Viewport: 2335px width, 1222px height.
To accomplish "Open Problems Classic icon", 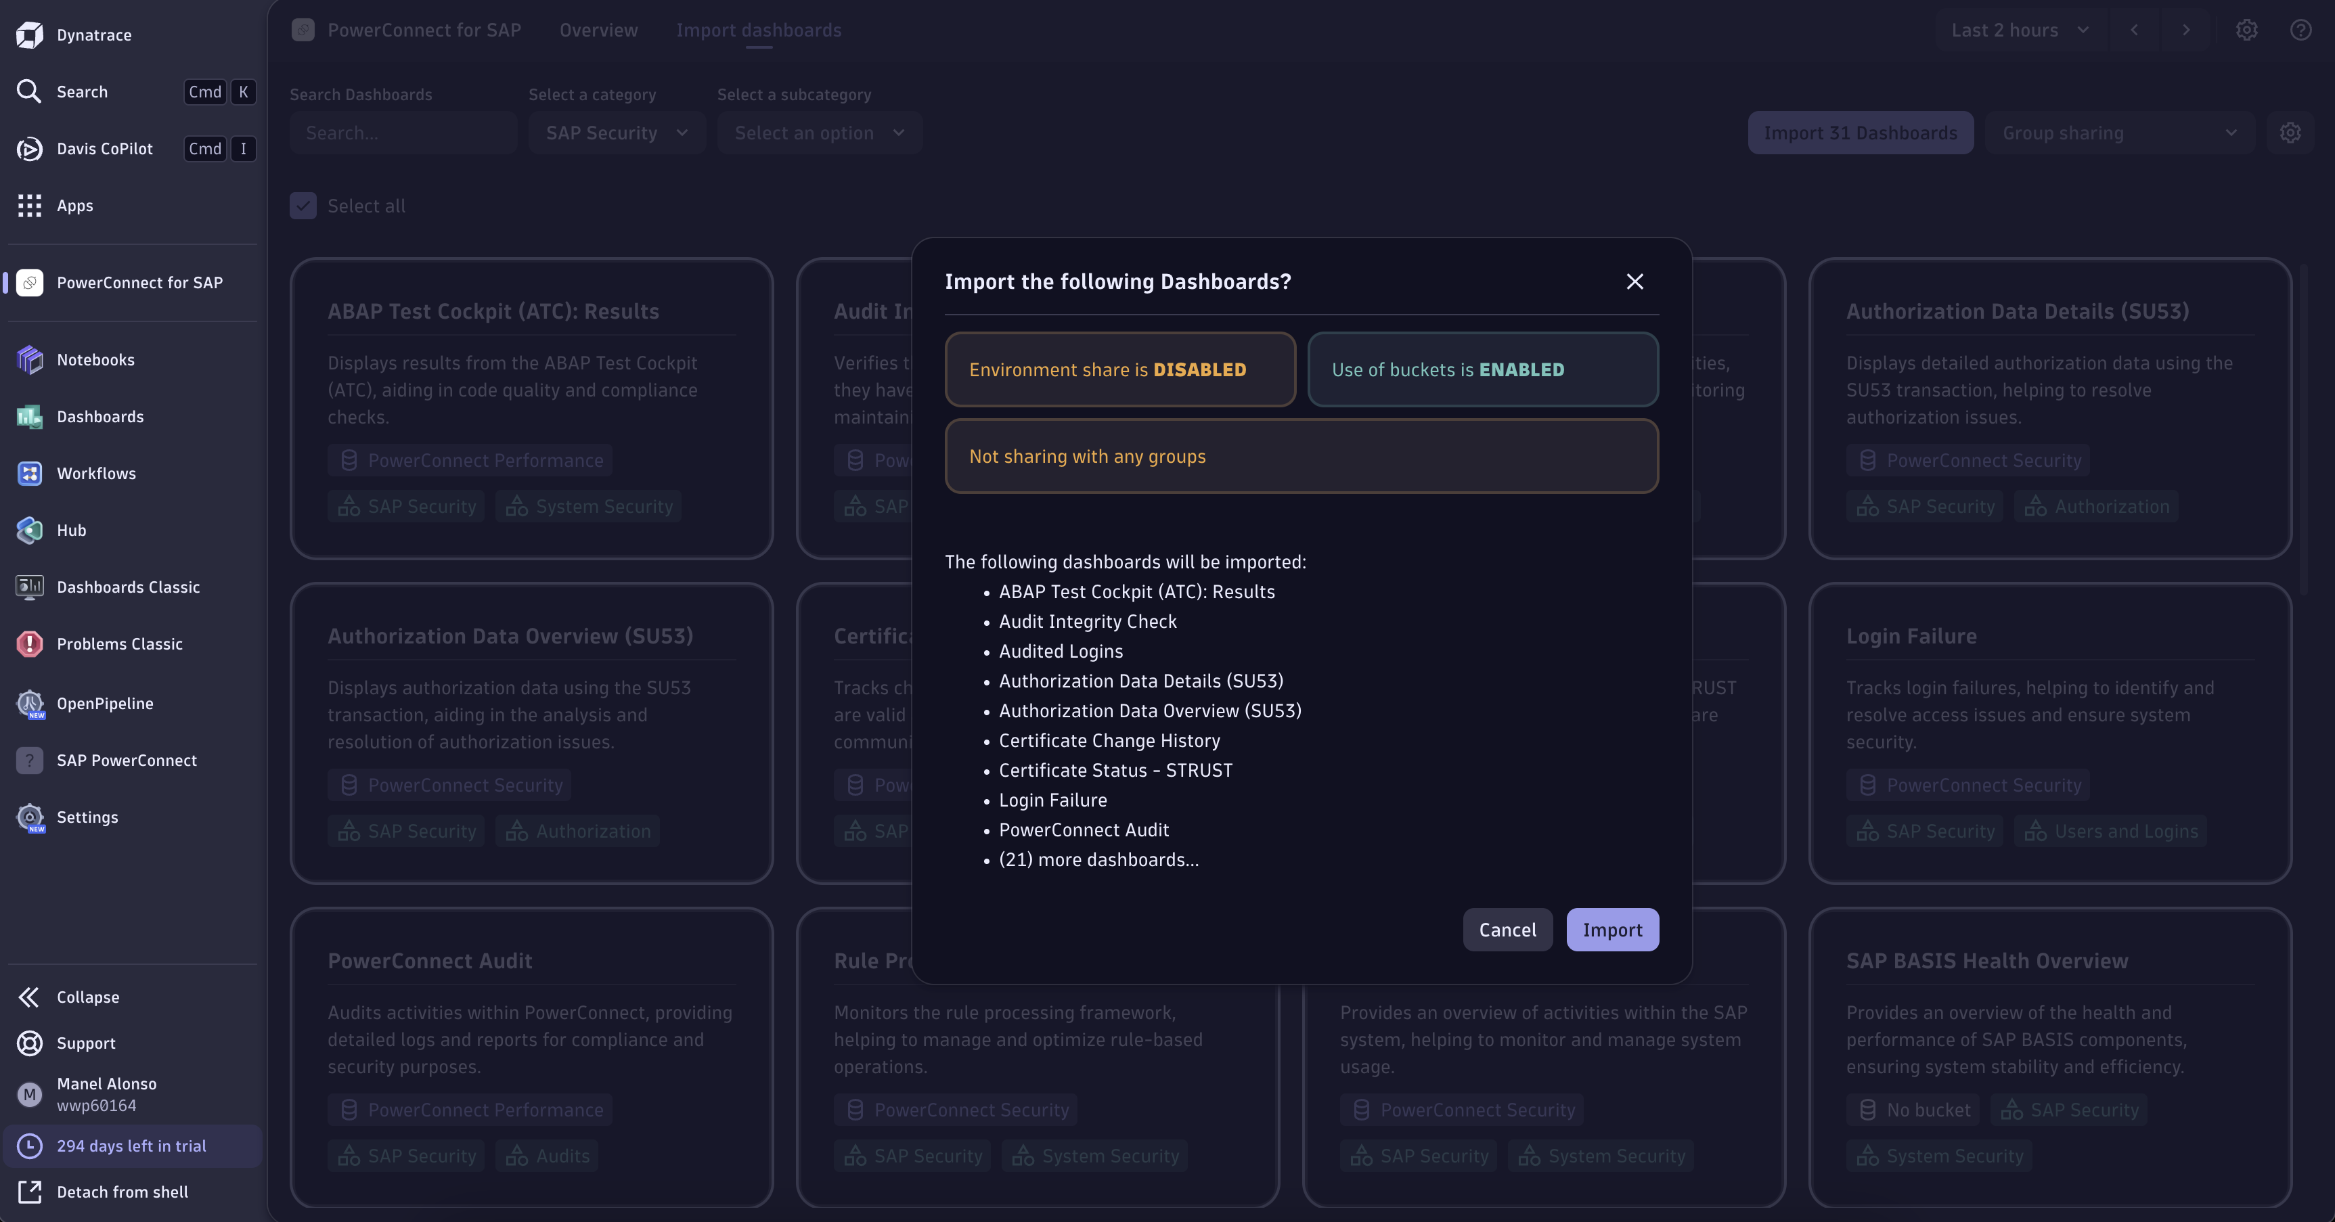I will pos(30,643).
